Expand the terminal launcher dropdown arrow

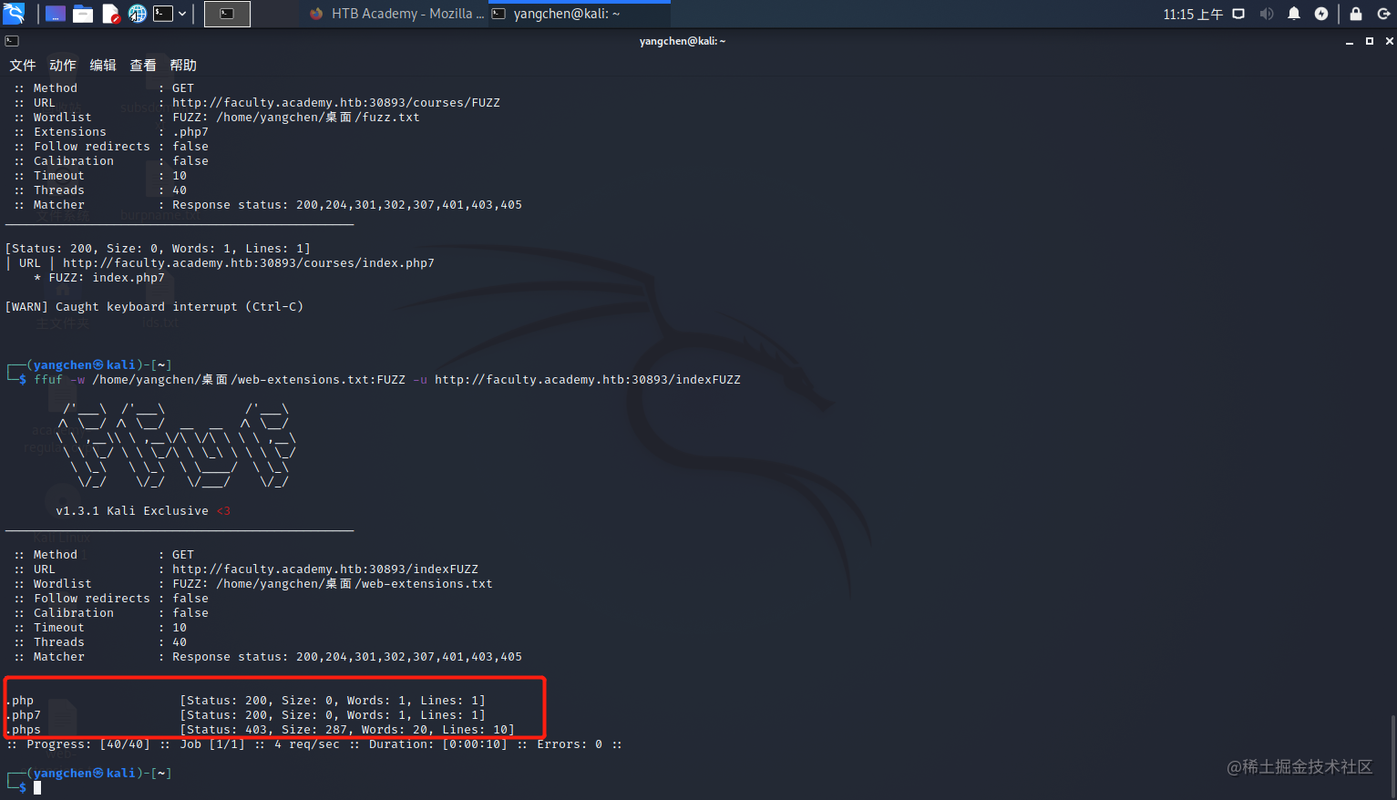(x=184, y=14)
